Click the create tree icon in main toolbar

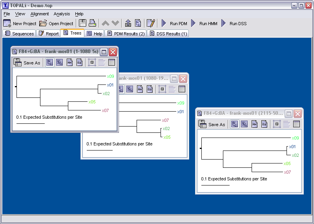[138, 23]
